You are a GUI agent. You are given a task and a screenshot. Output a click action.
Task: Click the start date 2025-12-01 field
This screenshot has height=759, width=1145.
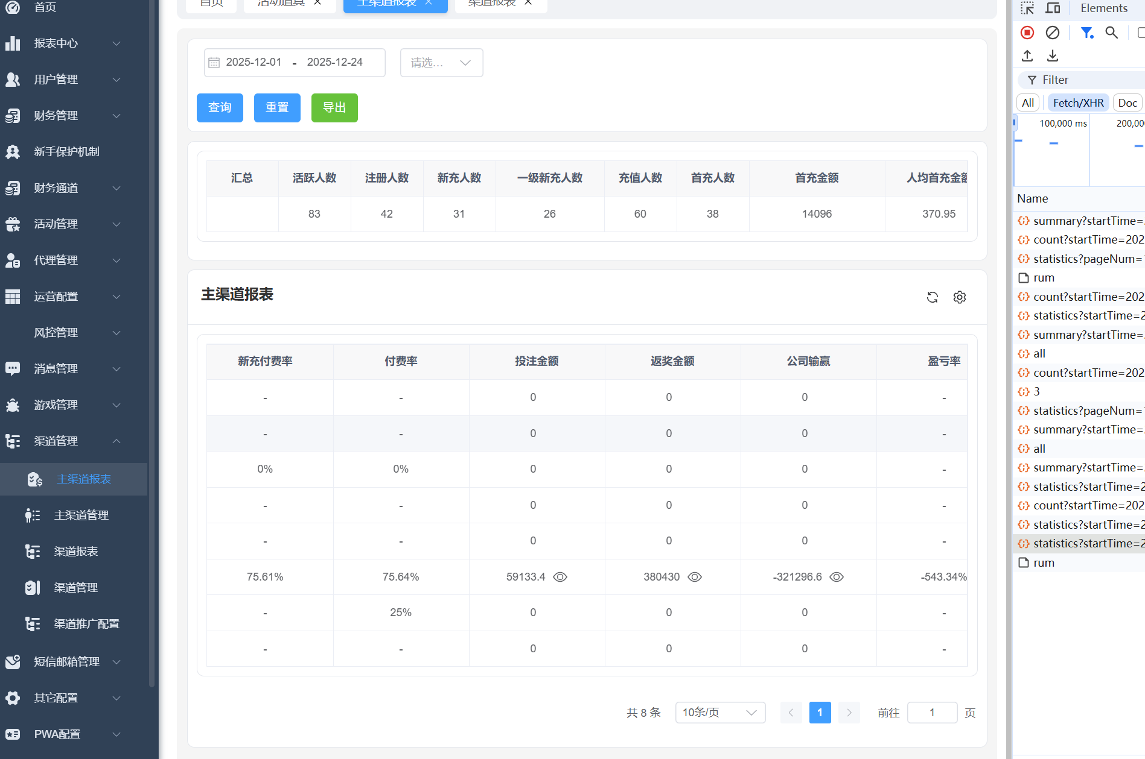(x=254, y=62)
